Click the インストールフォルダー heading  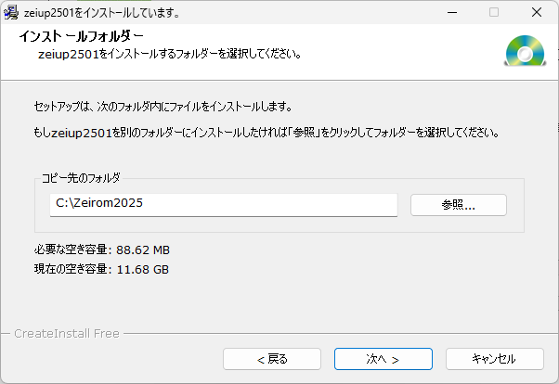(81, 36)
